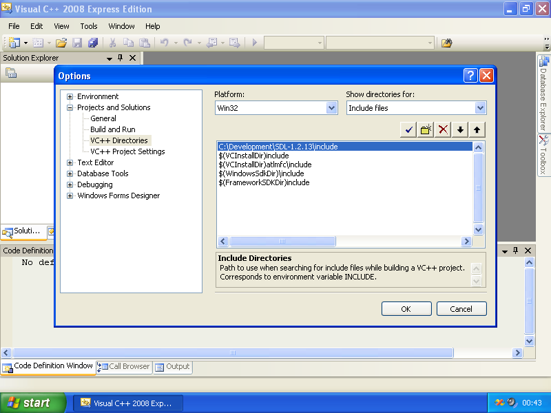Screen dimensions: 551x413
Task: Click the OK button
Action: pos(406,309)
